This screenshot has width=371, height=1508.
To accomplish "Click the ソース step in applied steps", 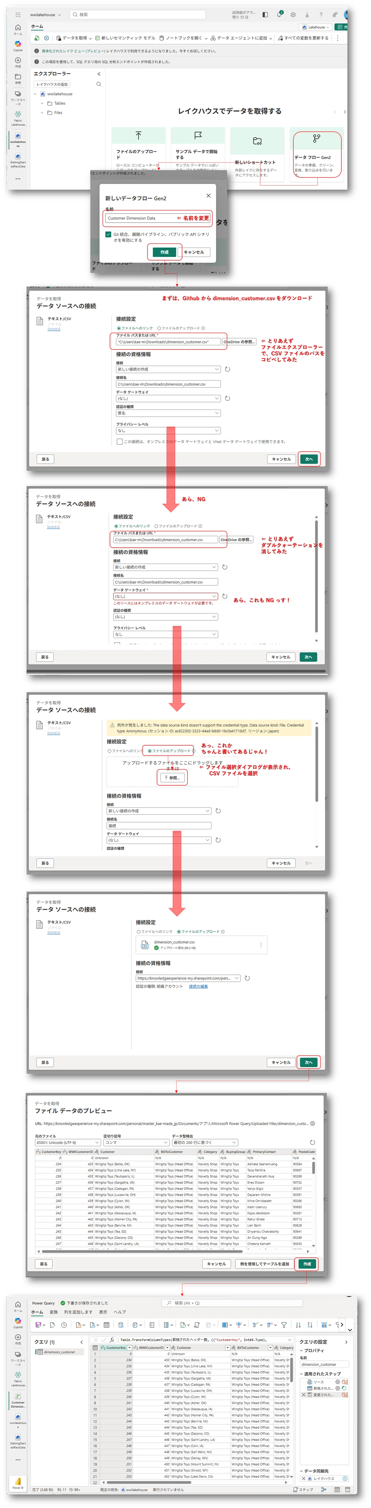I will [x=318, y=1382].
